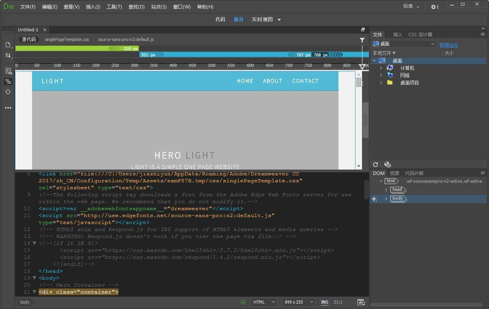Screen dimensions: 489x309
Task: Click the 管理站点 link
Action: [x=448, y=45]
